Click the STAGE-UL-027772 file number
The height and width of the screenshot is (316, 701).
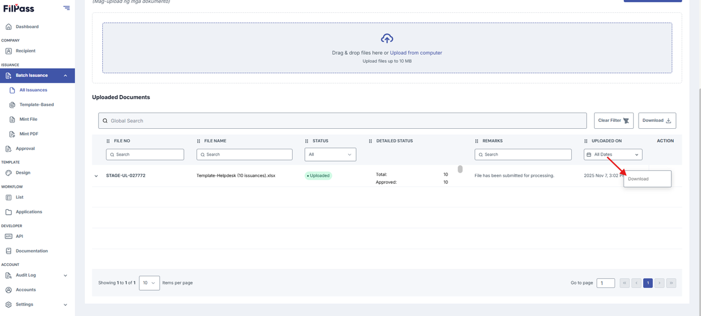126,175
